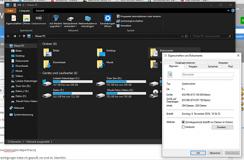Image resolution: width=244 pixels, height=160 pixels.
Task: Open the Pfad tab
Action: pyautogui.click(x=230, y=66)
